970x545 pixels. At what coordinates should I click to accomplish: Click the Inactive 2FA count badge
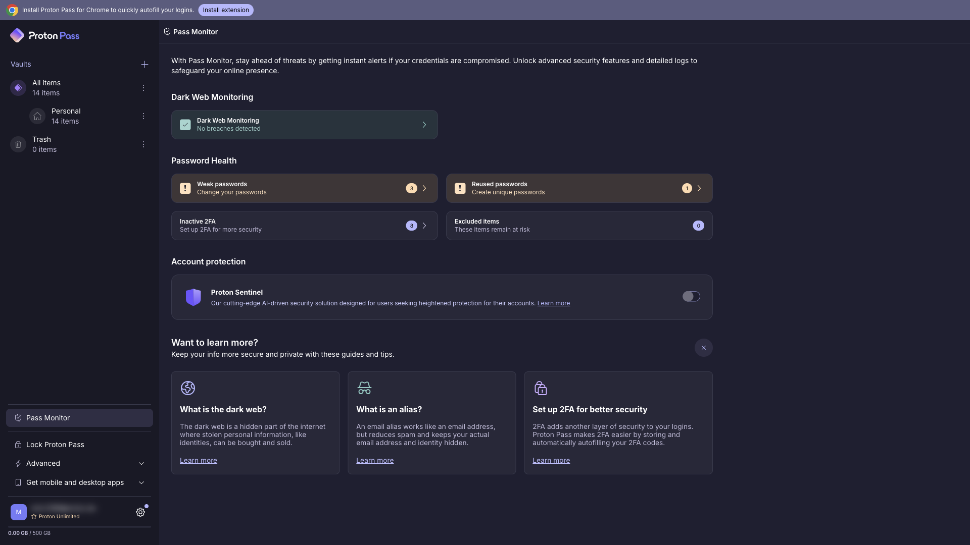click(x=412, y=226)
